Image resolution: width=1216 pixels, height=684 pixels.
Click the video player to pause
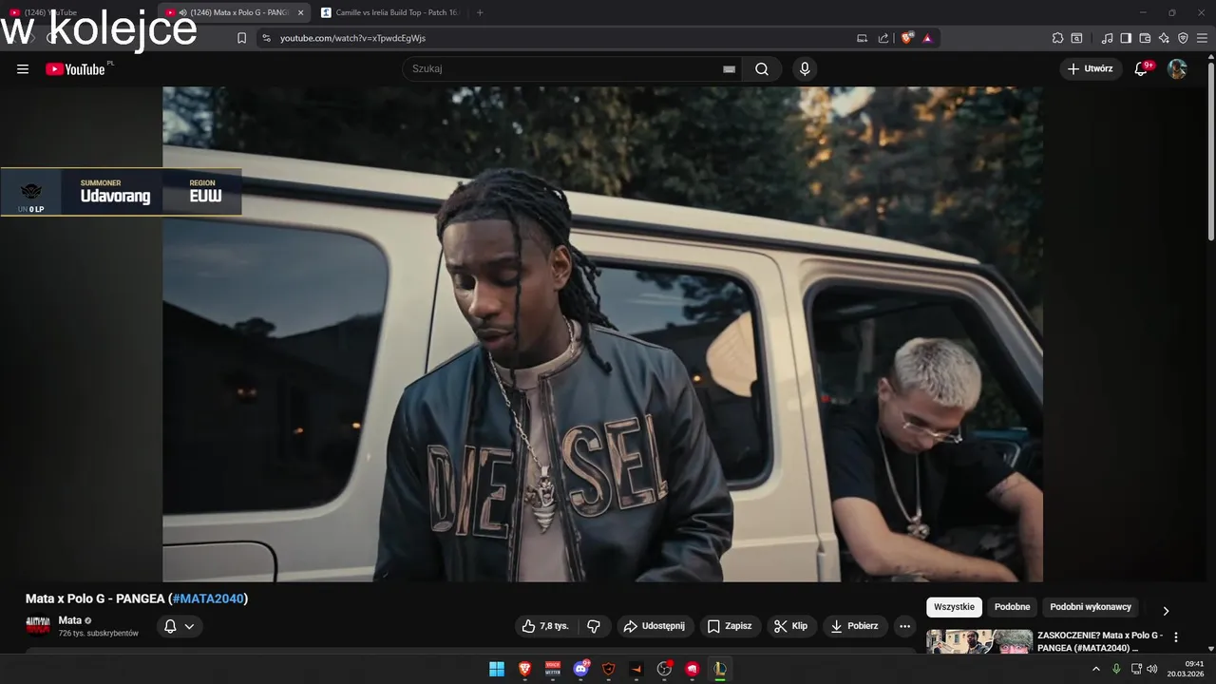click(602, 333)
